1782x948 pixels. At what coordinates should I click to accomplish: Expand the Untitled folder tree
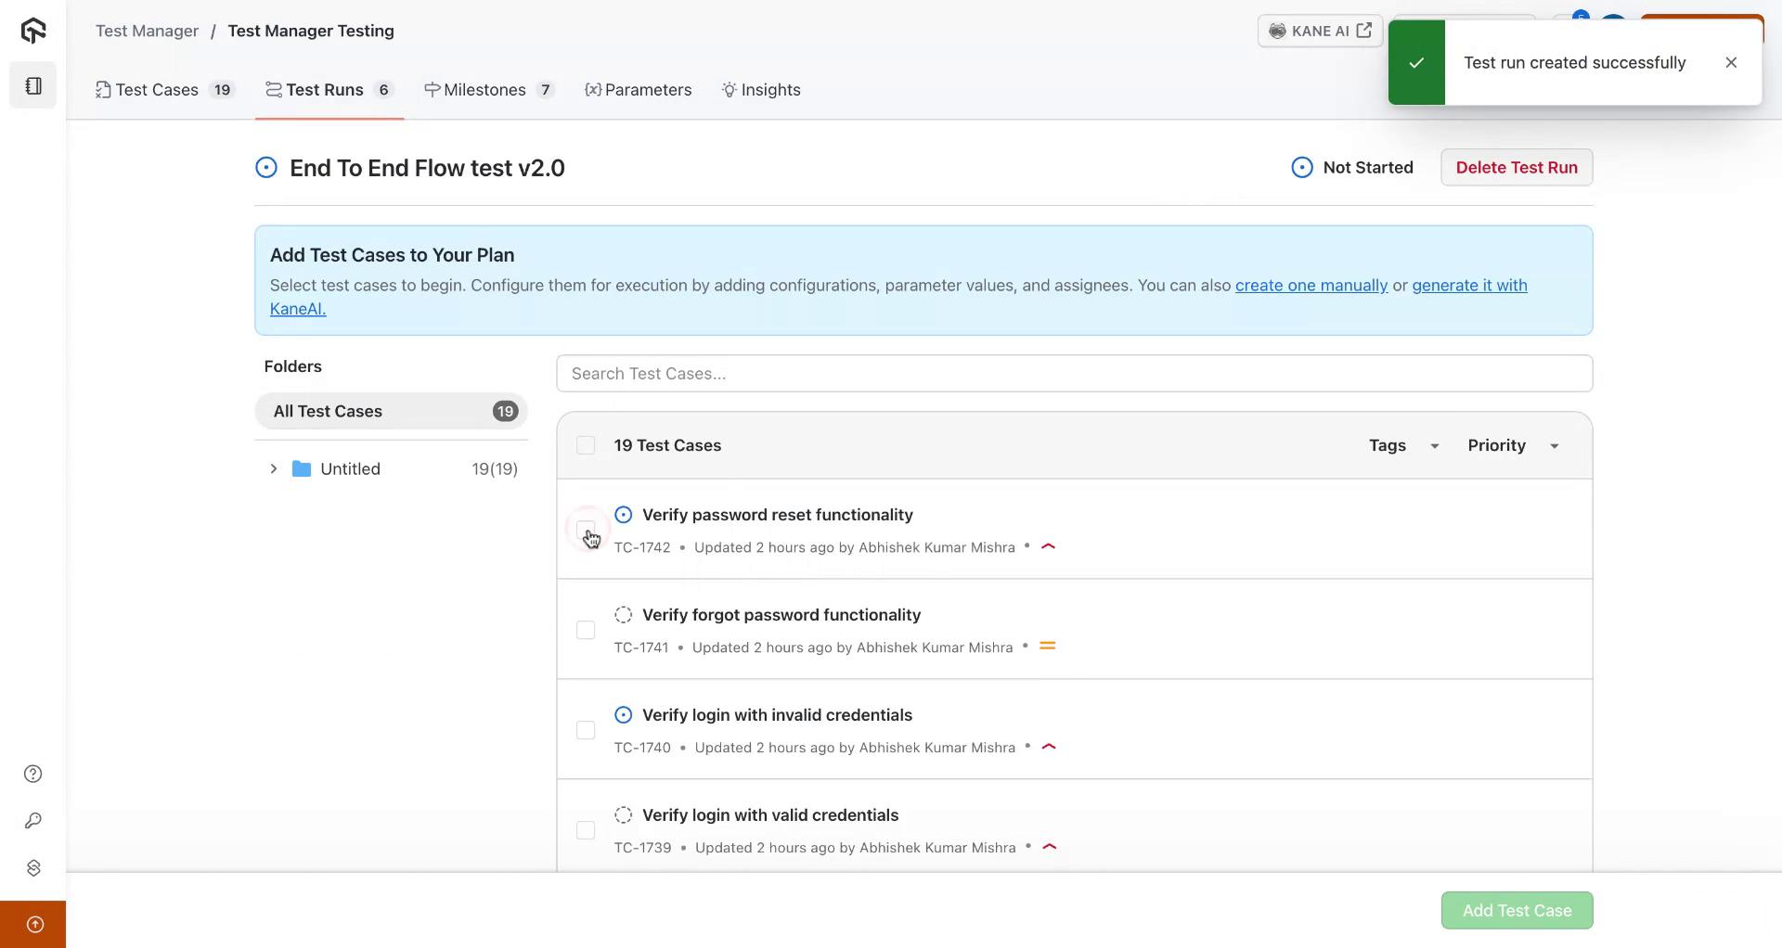click(x=274, y=468)
